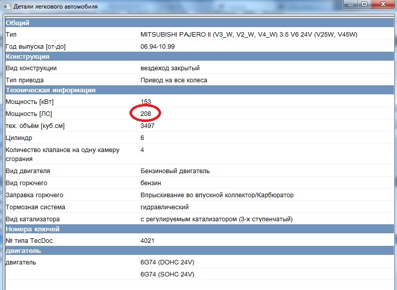Click the 'Вид катализатора' row label

pyautogui.click(x=33, y=219)
